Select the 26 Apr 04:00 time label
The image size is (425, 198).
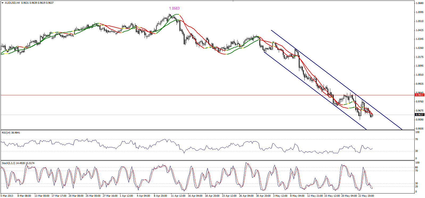pyautogui.click(x=246, y=196)
